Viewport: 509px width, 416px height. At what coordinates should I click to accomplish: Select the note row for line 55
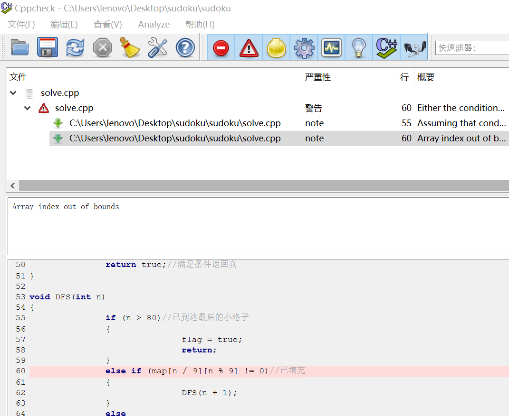click(279, 123)
